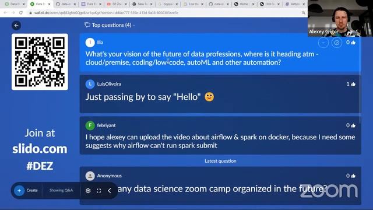
Task: Switch to the New Tab browser tab
Action: [x=142, y=4]
